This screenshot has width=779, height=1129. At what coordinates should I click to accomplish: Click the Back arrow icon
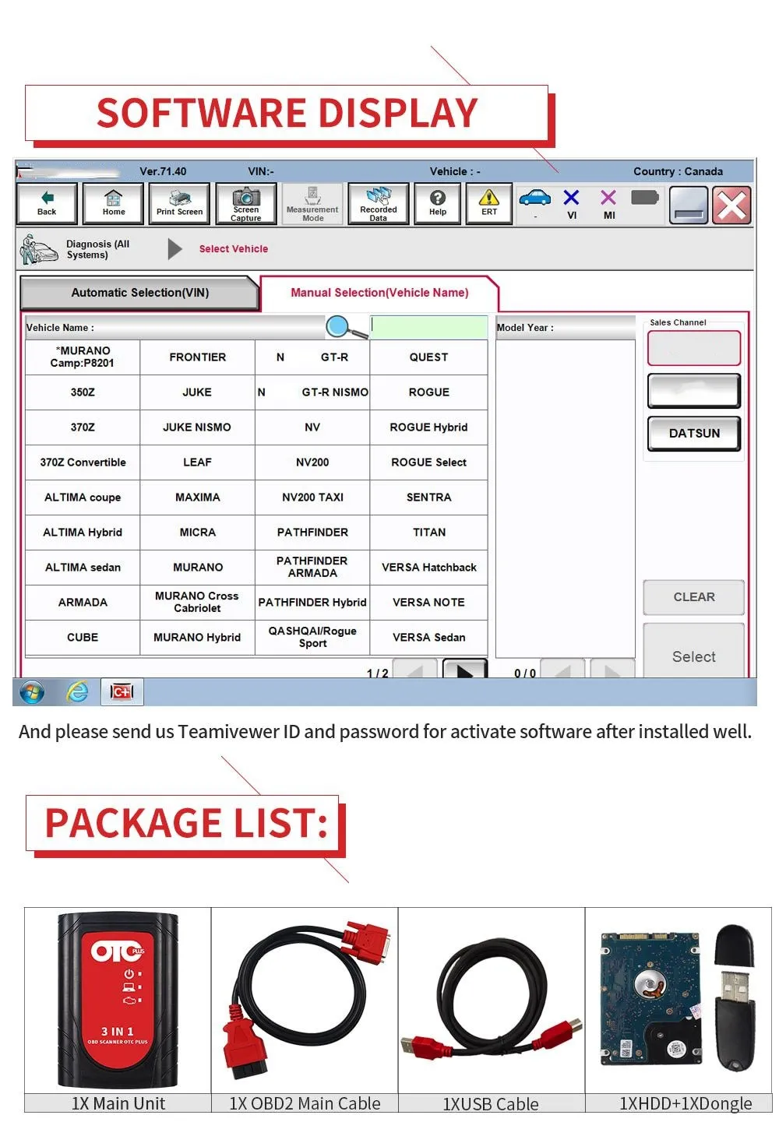pos(46,203)
